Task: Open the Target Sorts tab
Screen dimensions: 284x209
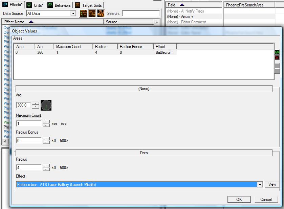Action: pyautogui.click(x=89, y=5)
